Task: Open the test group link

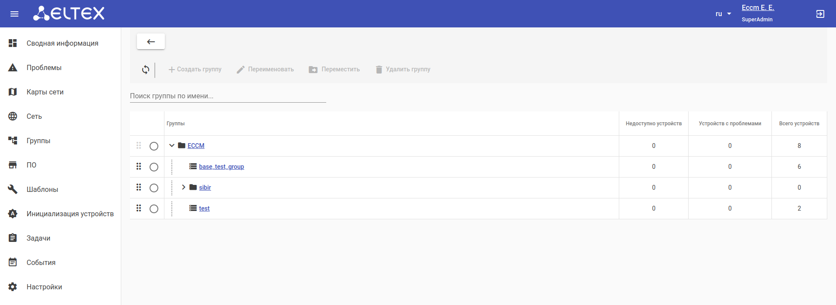Action: point(204,208)
